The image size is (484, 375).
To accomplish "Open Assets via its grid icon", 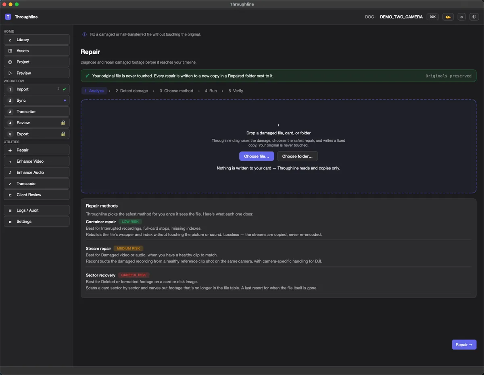I will point(10,51).
